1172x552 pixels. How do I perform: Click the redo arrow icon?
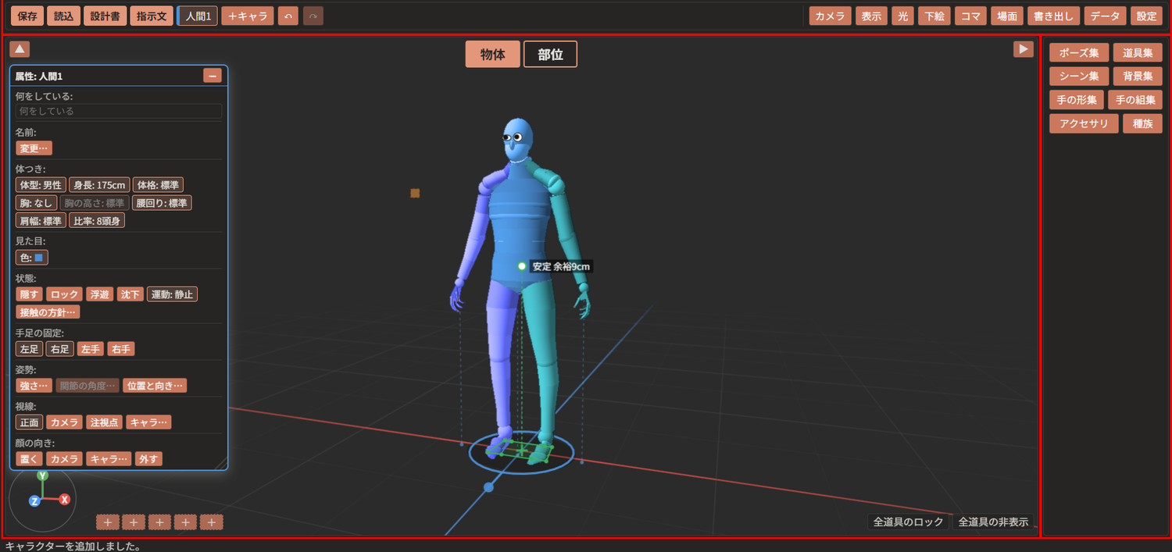tap(313, 16)
